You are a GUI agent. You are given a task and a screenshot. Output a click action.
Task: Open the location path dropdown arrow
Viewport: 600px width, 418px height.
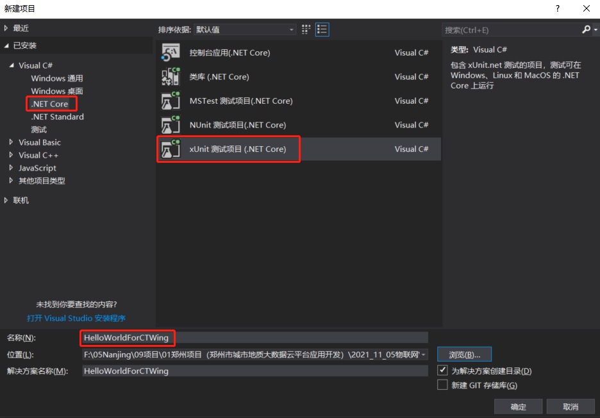click(x=423, y=355)
